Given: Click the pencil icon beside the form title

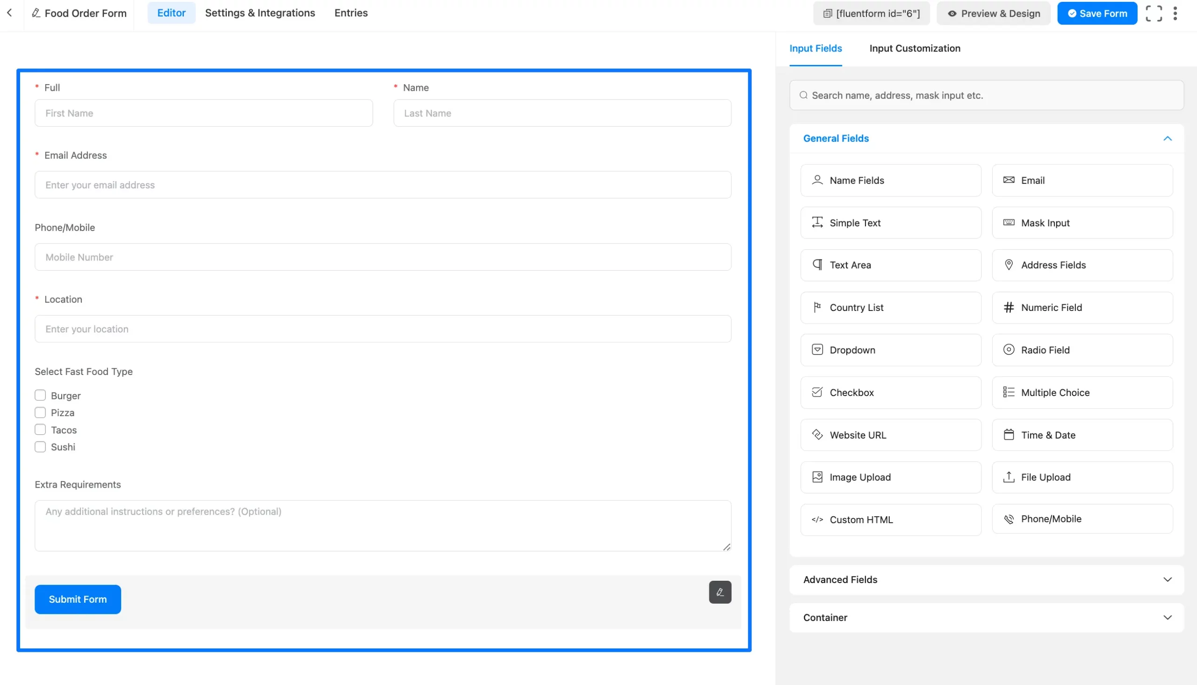Looking at the screenshot, I should 36,13.
